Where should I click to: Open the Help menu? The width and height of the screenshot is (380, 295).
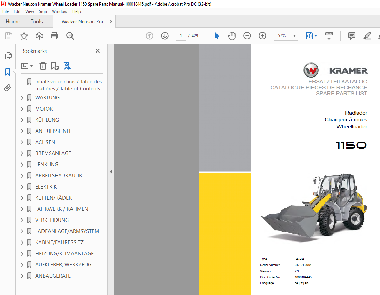click(76, 11)
